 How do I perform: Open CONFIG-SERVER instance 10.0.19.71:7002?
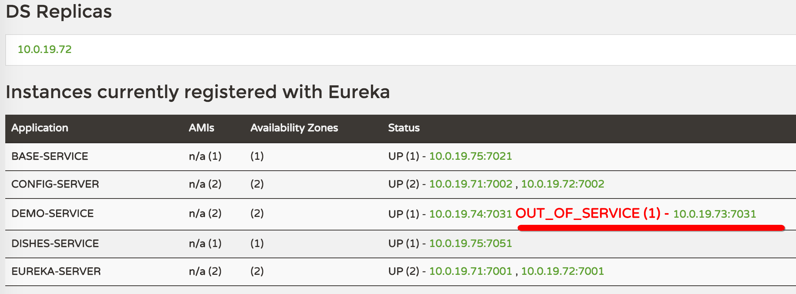pos(471,184)
